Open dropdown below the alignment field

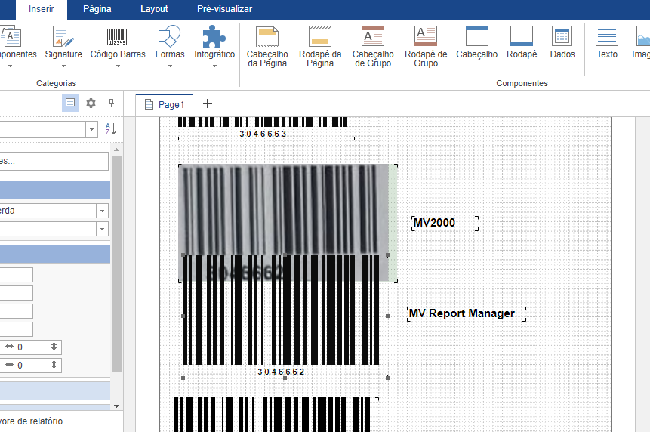click(x=102, y=229)
